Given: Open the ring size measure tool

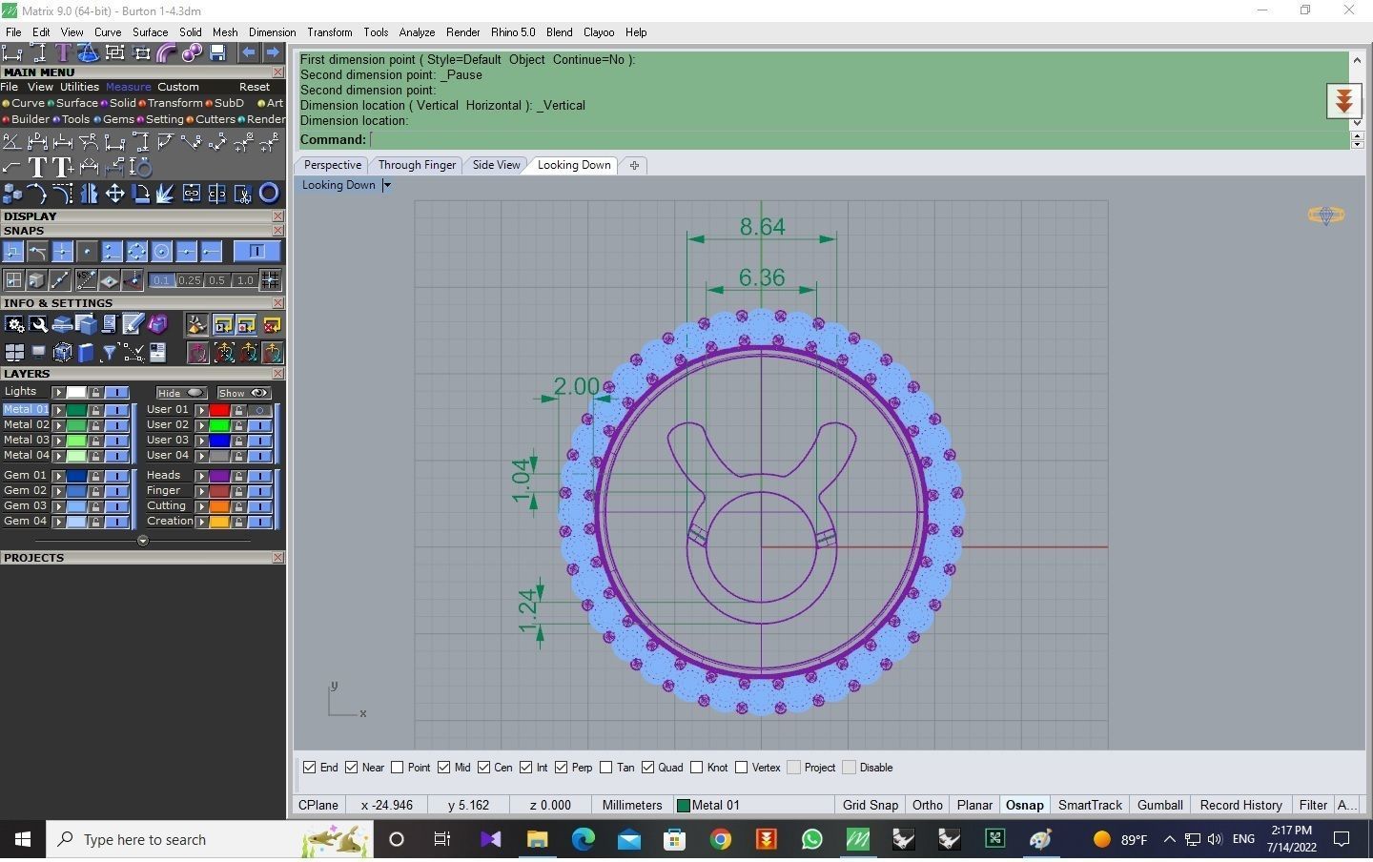Looking at the screenshot, I should point(141,167).
